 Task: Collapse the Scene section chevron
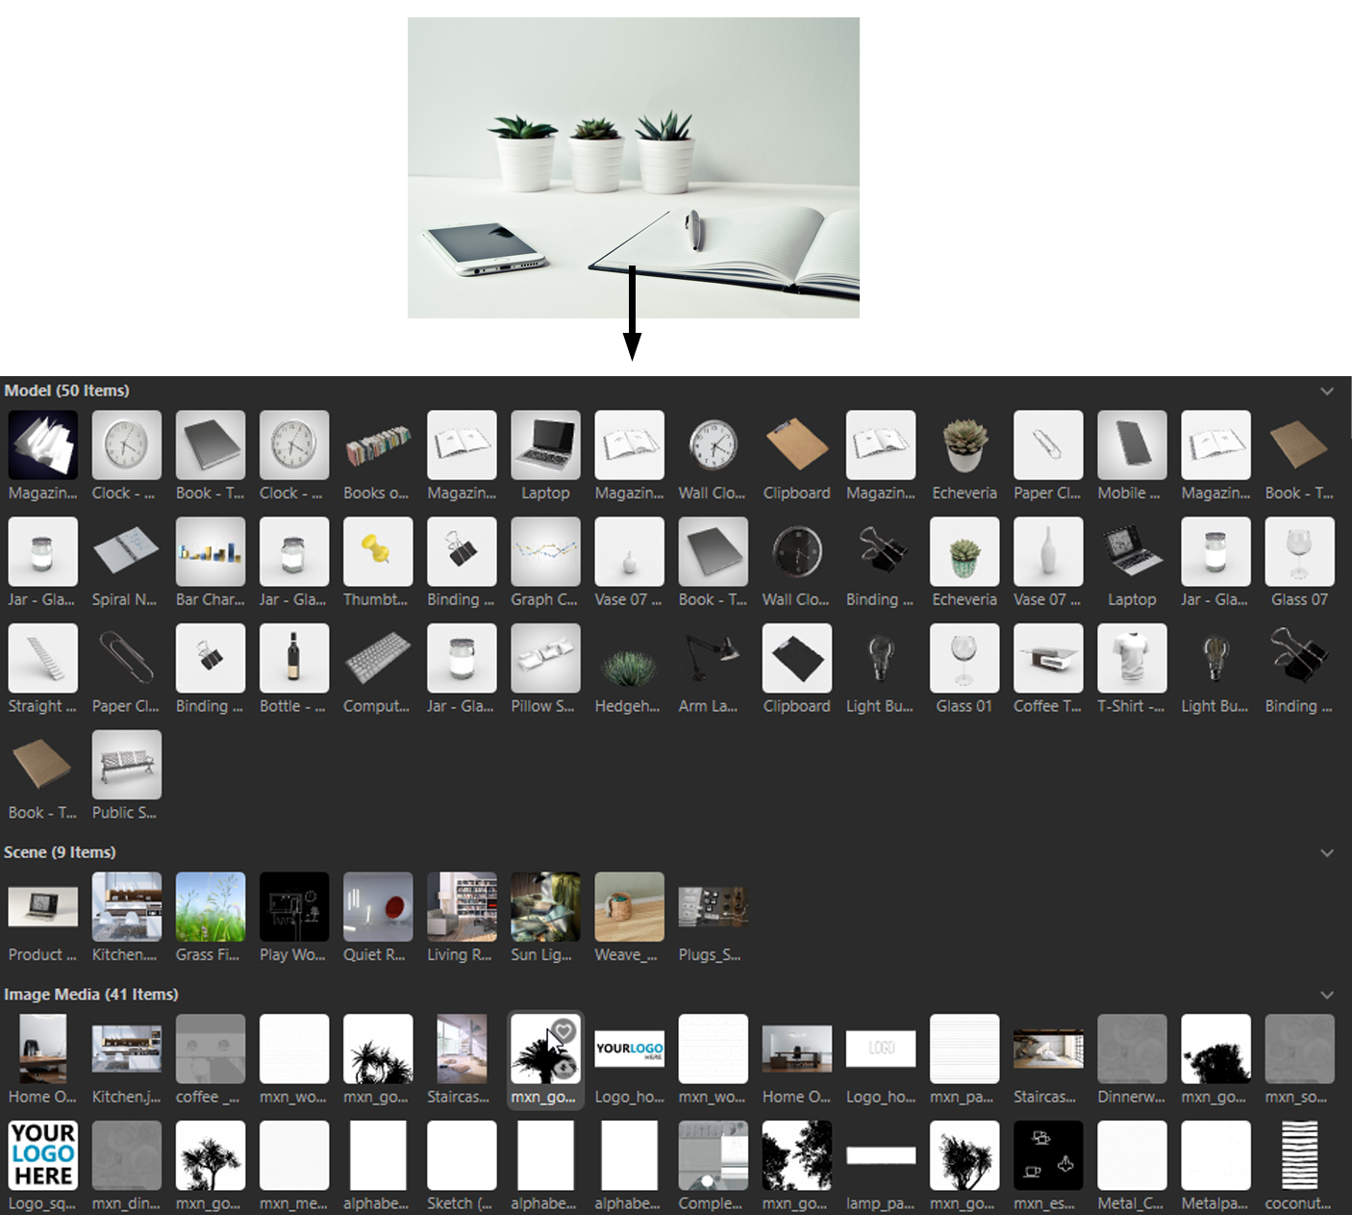[x=1327, y=853]
